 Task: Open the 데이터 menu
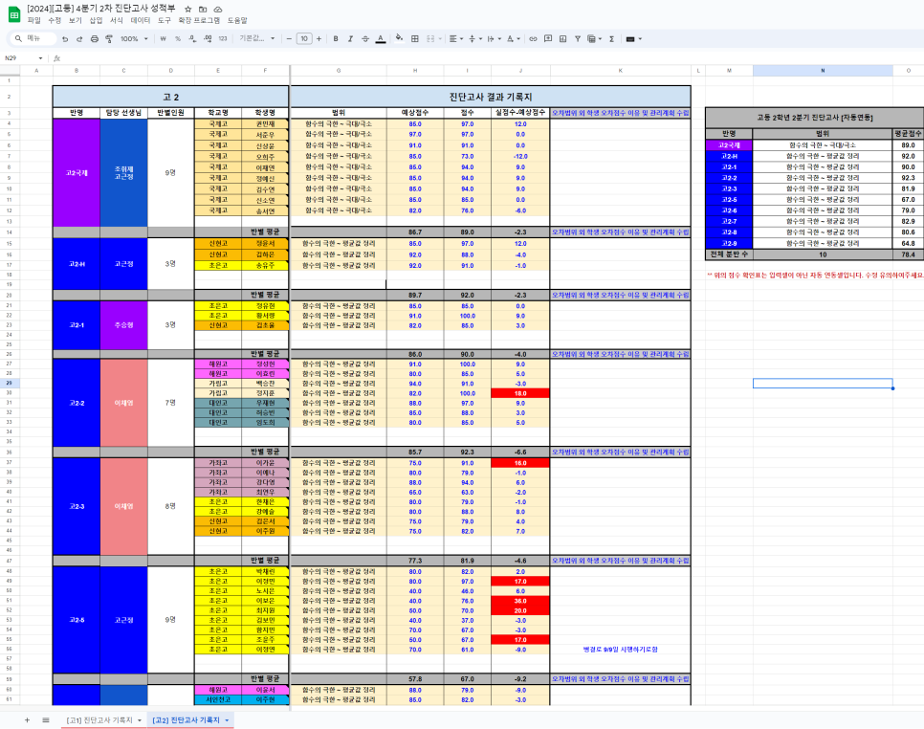coord(141,21)
